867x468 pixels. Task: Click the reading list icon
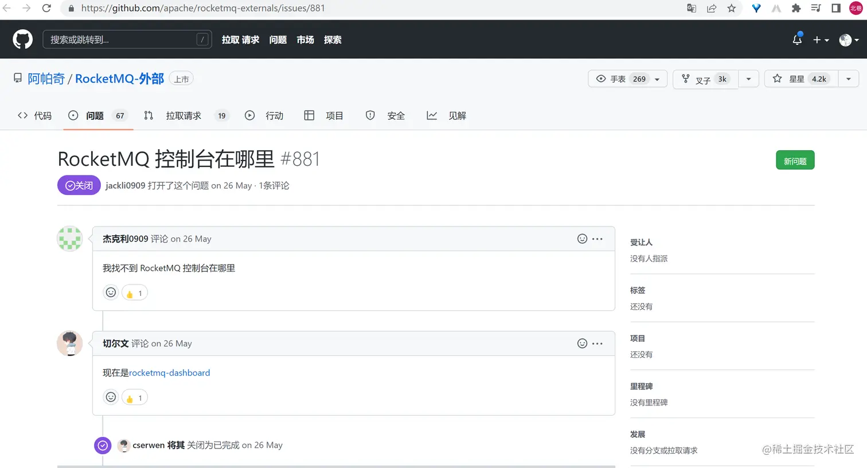pyautogui.click(x=816, y=8)
